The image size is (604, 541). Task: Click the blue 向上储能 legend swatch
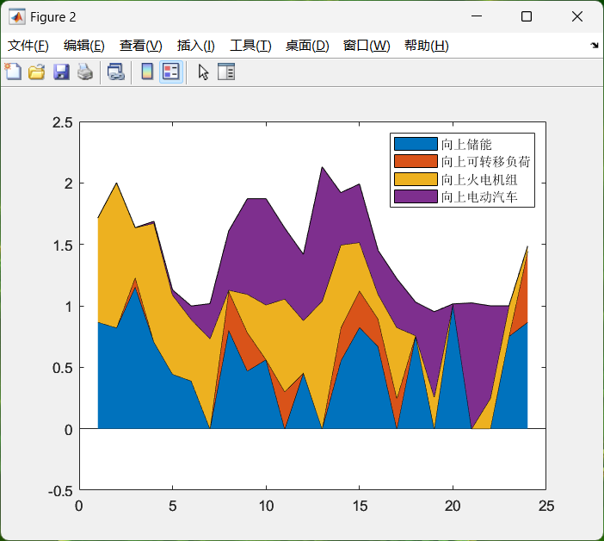[416, 144]
